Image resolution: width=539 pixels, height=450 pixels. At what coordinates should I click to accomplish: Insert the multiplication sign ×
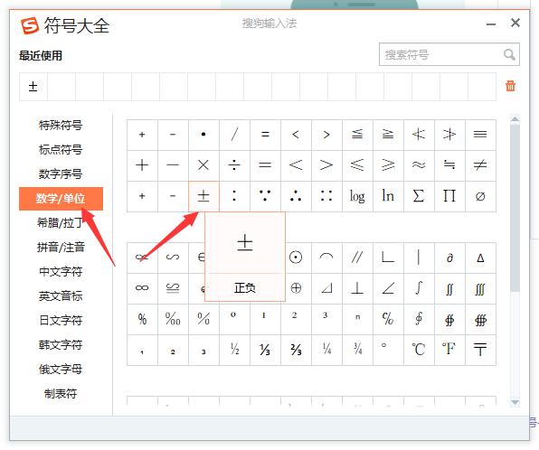click(203, 165)
